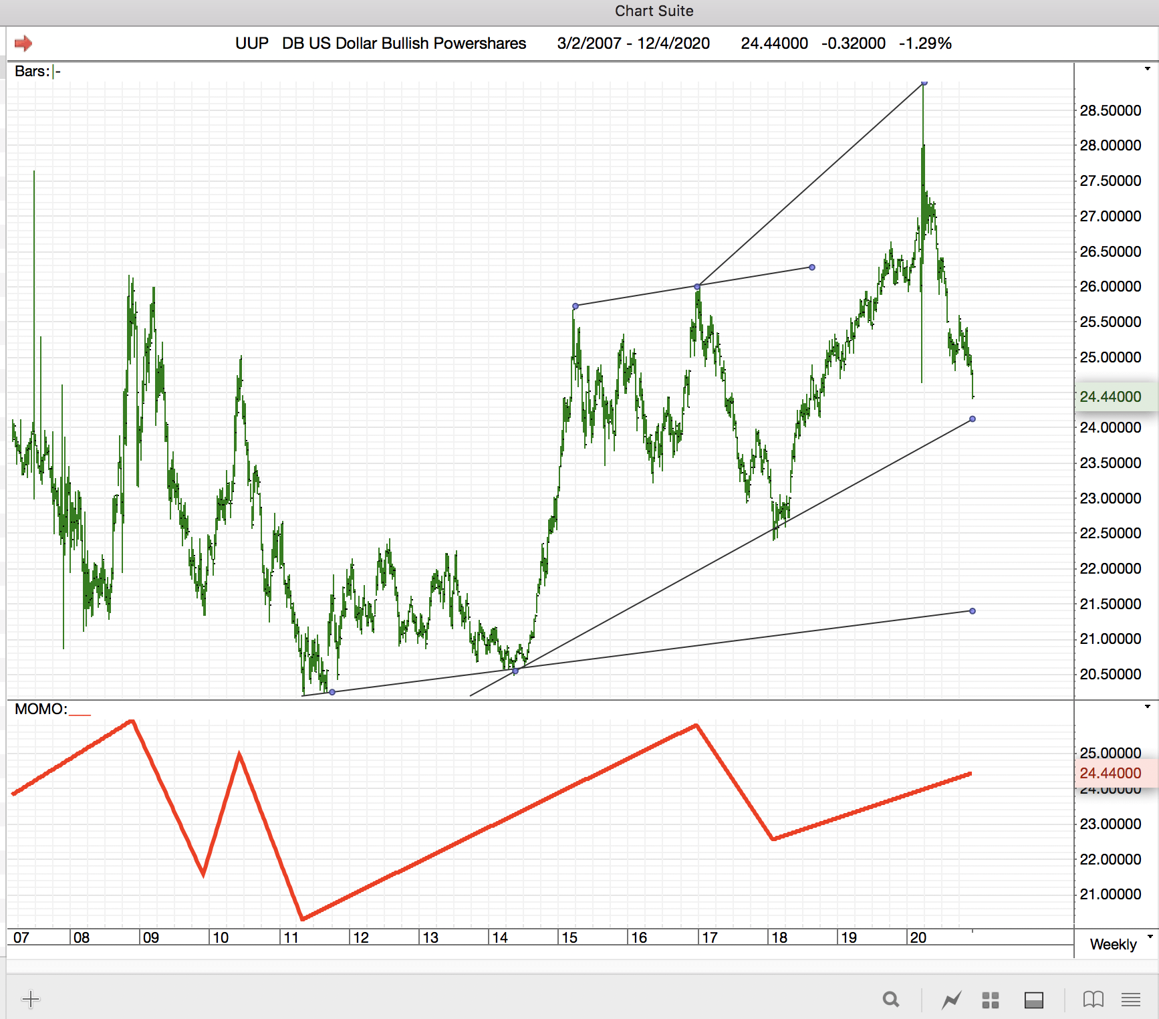Select trendline handle at the 2017 price peak
The width and height of the screenshot is (1159, 1019).
[697, 287]
